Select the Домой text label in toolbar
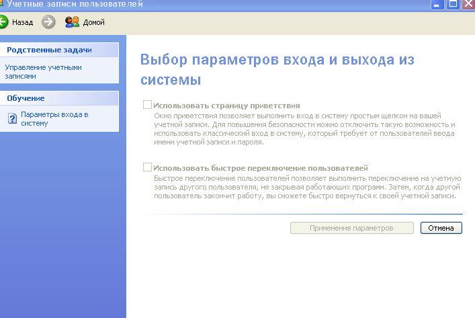 tap(93, 22)
